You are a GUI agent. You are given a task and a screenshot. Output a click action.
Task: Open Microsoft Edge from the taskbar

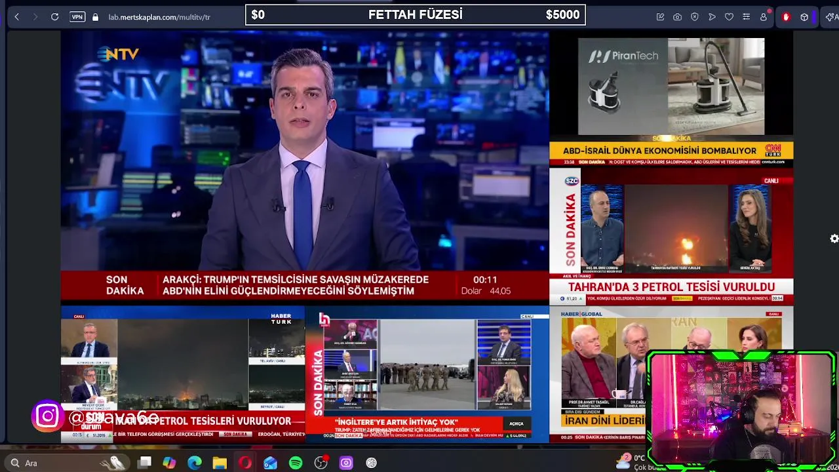(195, 463)
